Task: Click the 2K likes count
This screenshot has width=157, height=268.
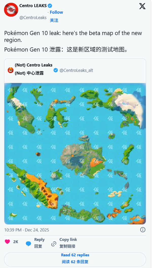Action: point(16,242)
